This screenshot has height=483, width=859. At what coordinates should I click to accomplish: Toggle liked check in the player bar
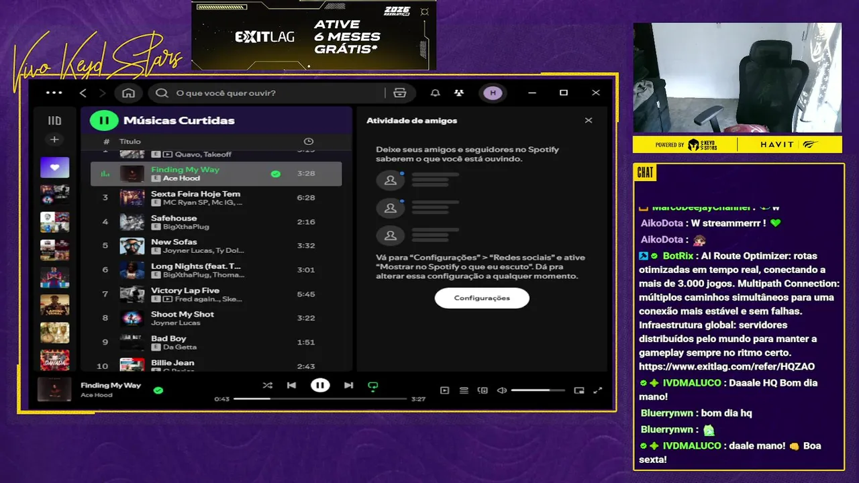tap(158, 390)
